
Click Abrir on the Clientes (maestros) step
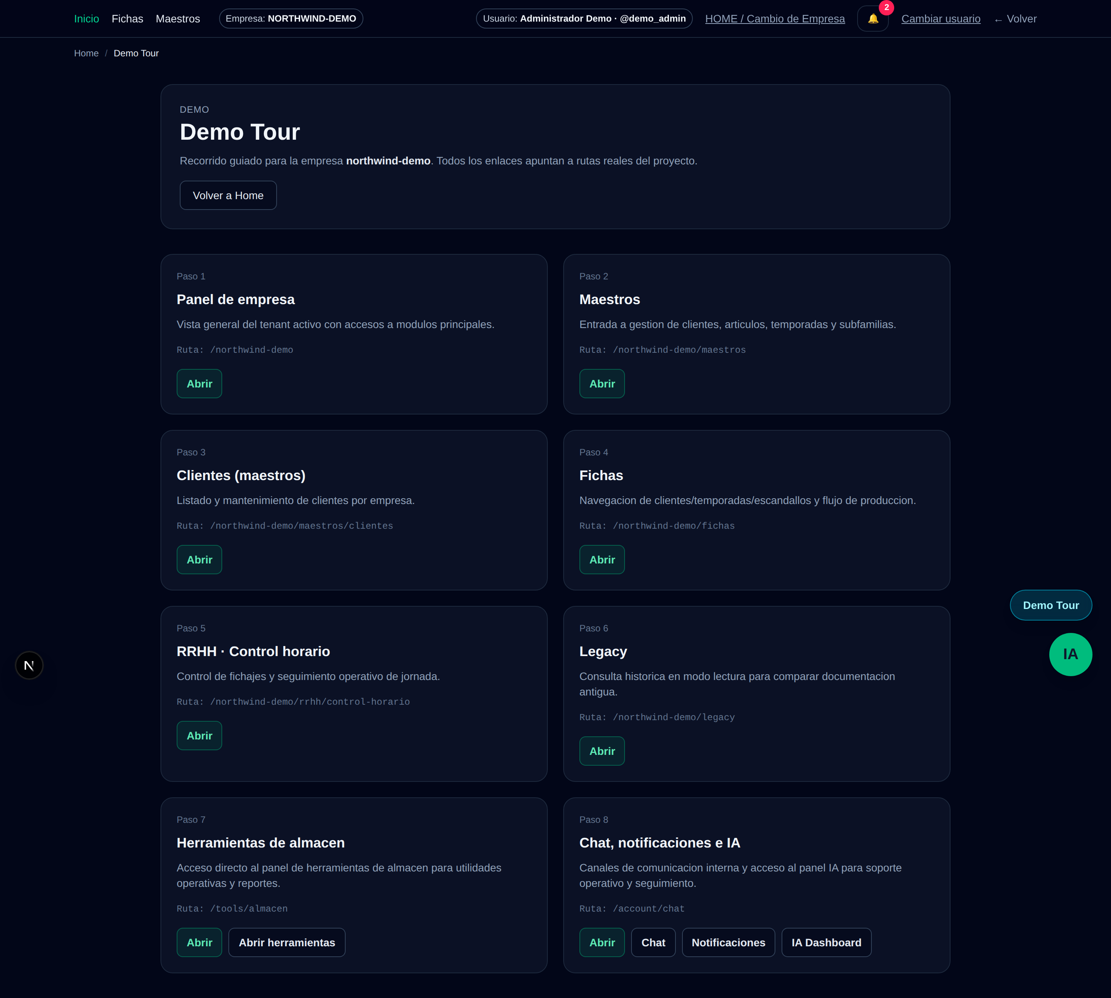pyautogui.click(x=199, y=559)
